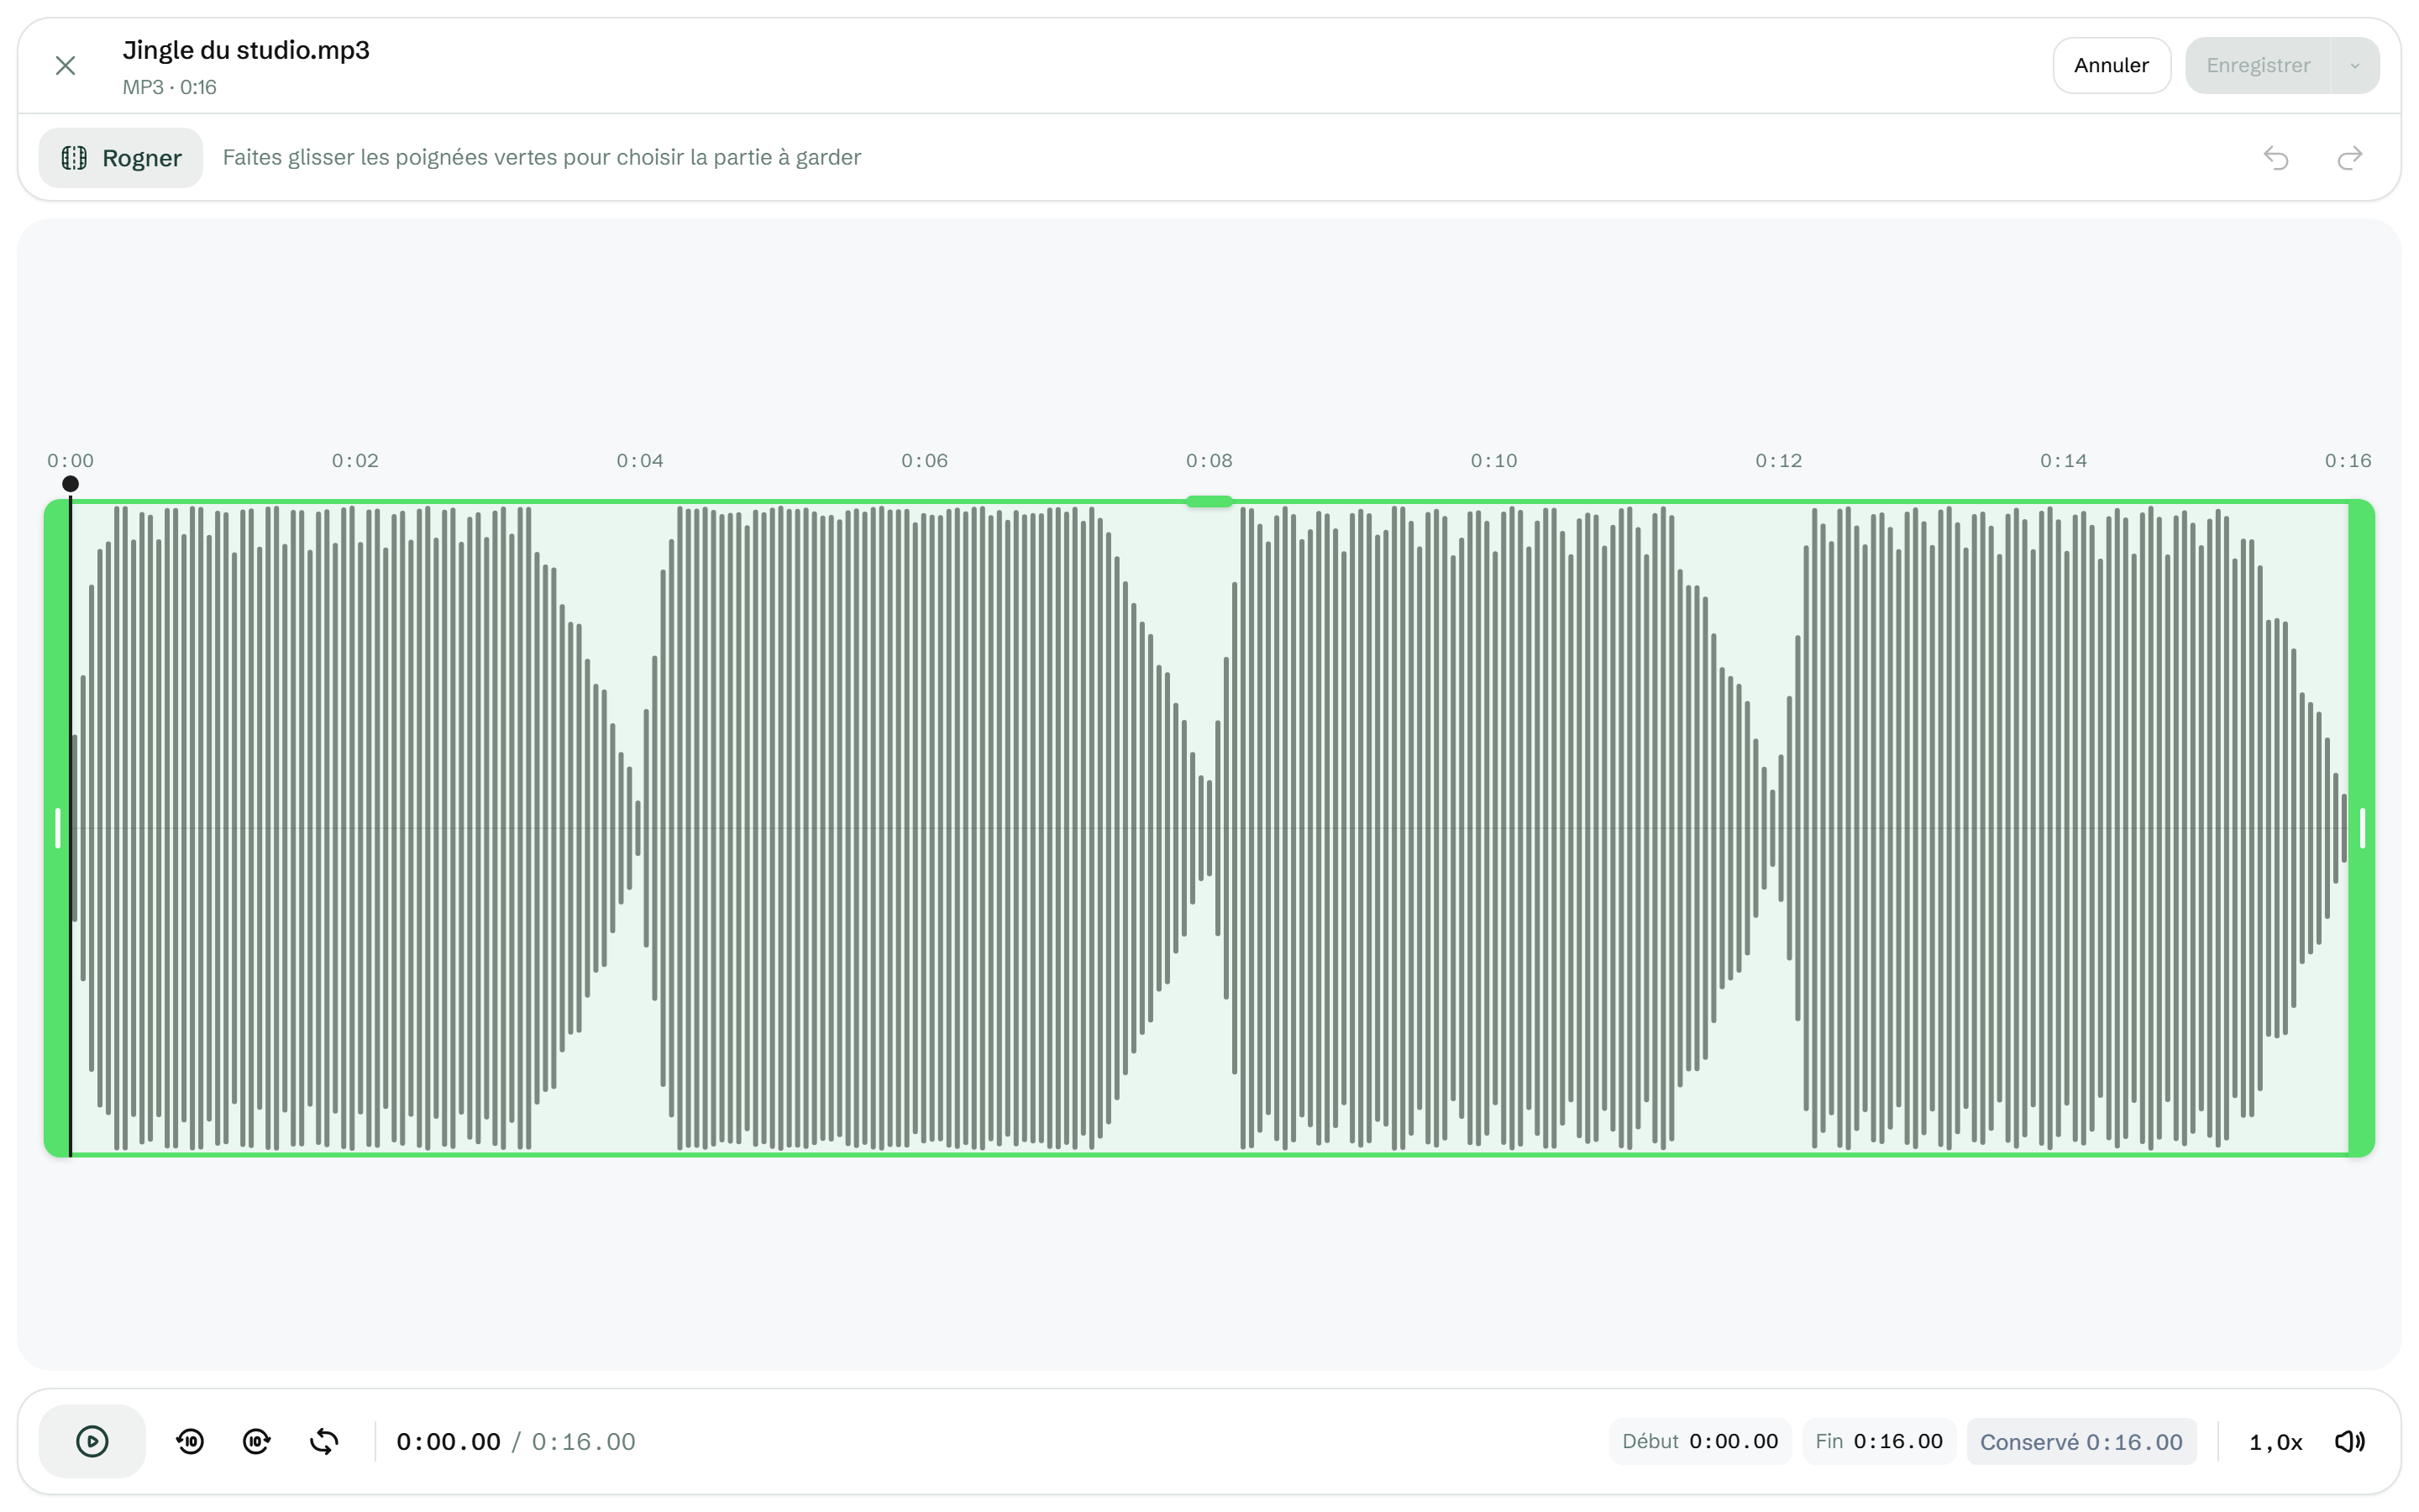
Task: Rewind 10 seconds
Action: tap(190, 1441)
